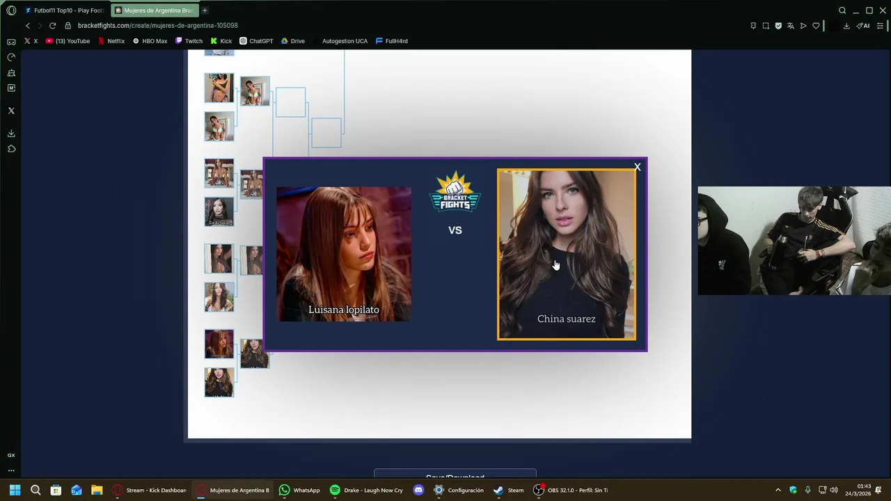Open the browser downloads icon

point(846,26)
